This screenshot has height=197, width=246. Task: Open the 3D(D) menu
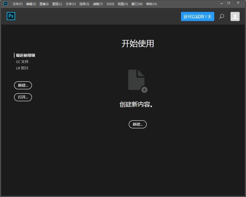[110, 4]
